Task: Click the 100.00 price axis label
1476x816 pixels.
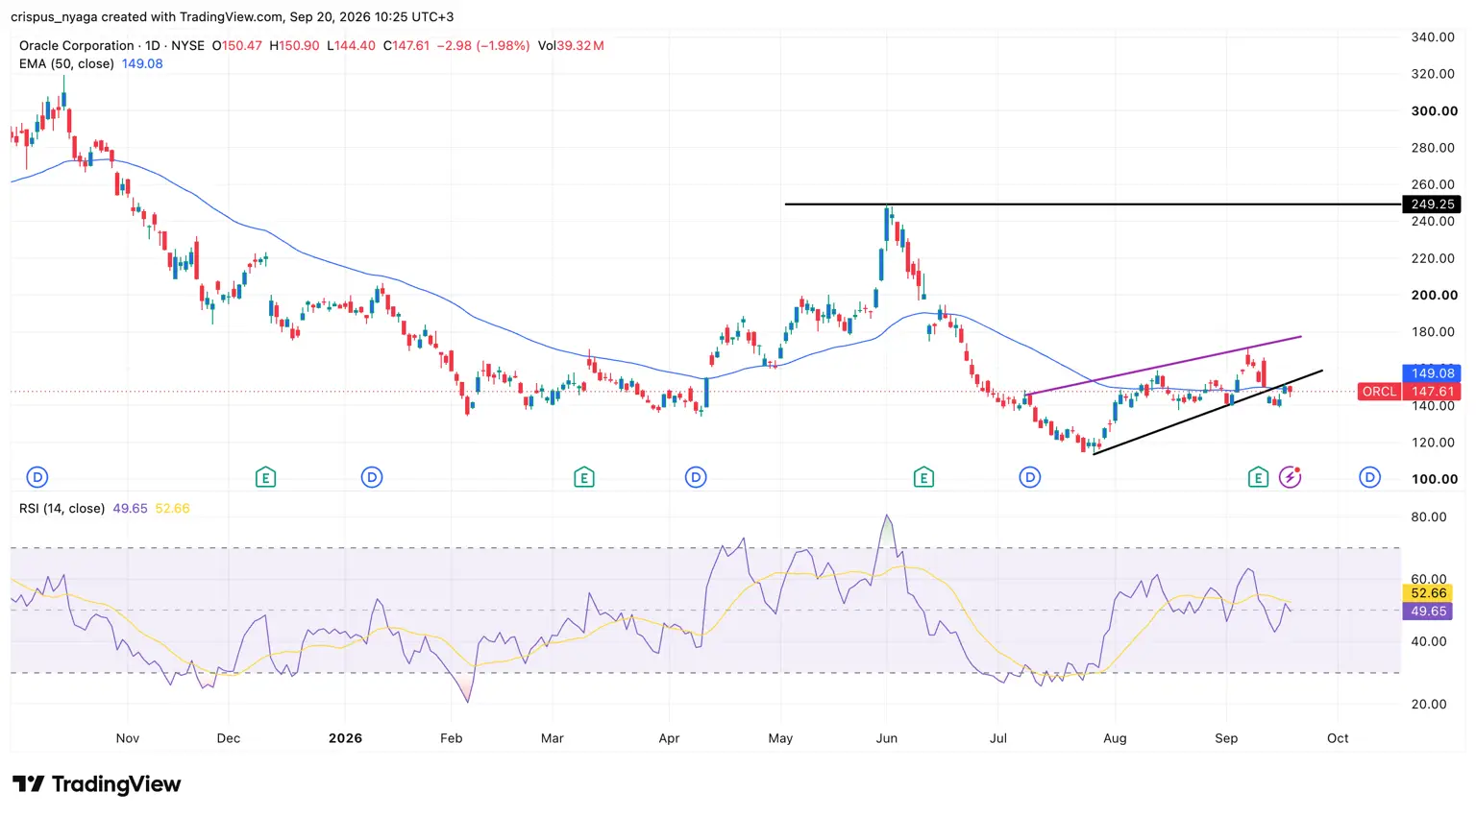Action: point(1434,479)
